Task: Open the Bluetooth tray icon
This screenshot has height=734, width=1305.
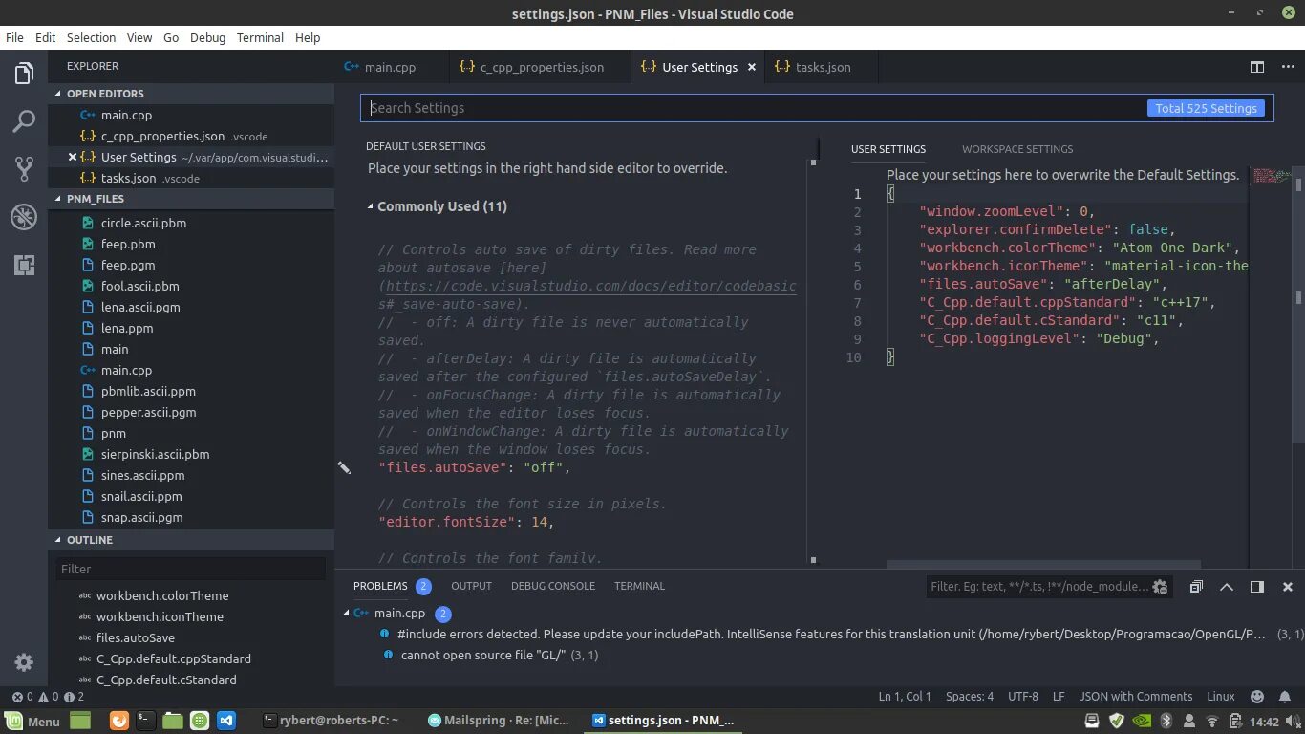Action: point(1166,721)
